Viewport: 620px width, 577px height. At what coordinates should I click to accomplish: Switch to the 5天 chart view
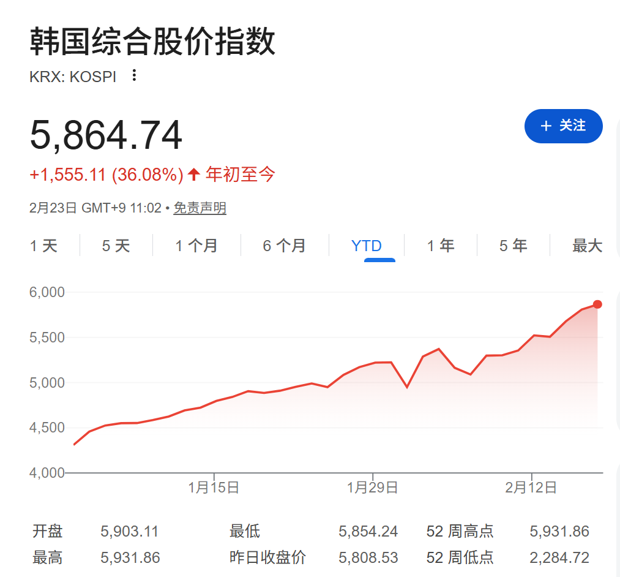(x=116, y=245)
